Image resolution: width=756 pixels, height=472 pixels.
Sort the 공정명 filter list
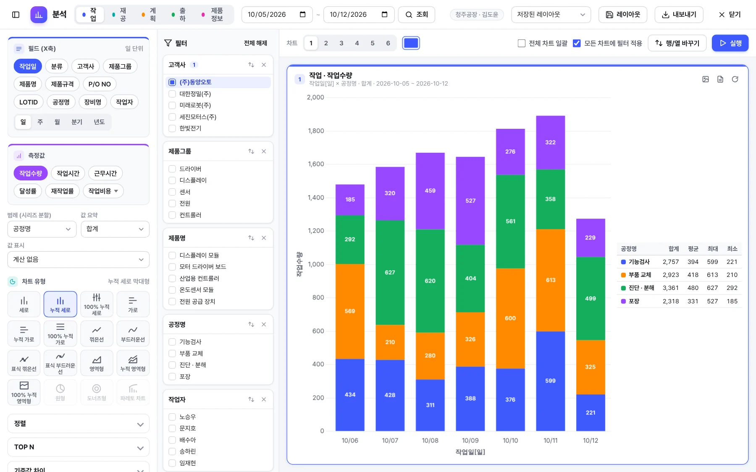click(251, 324)
